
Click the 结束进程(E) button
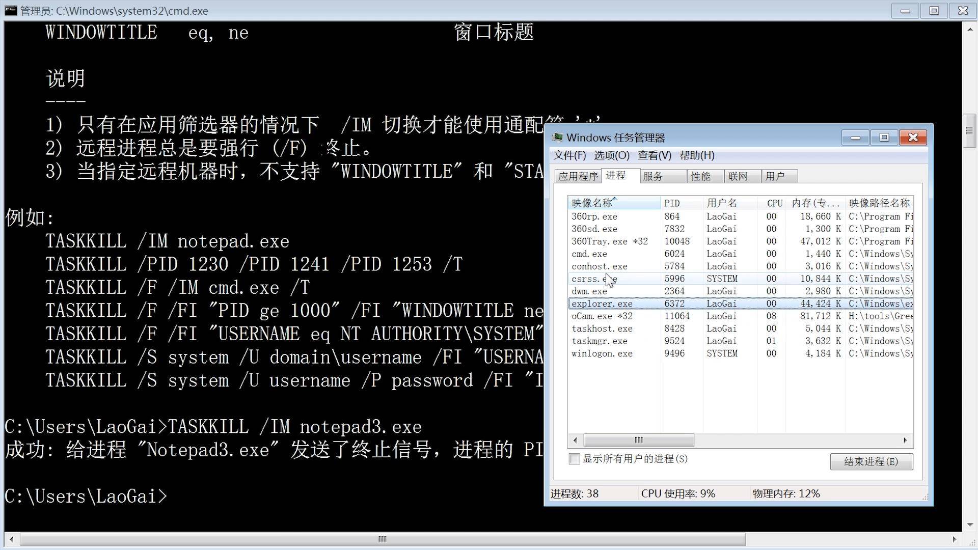point(871,461)
